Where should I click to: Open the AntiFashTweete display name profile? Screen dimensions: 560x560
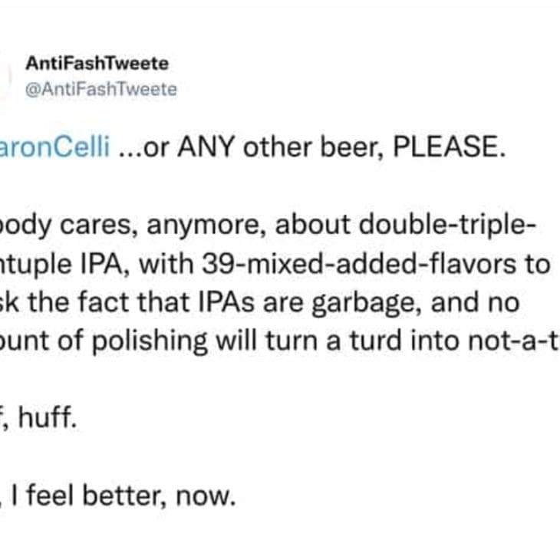tap(97, 62)
